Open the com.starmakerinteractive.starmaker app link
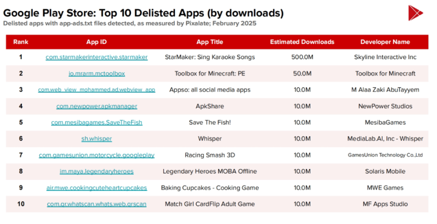 pyautogui.click(x=97, y=57)
